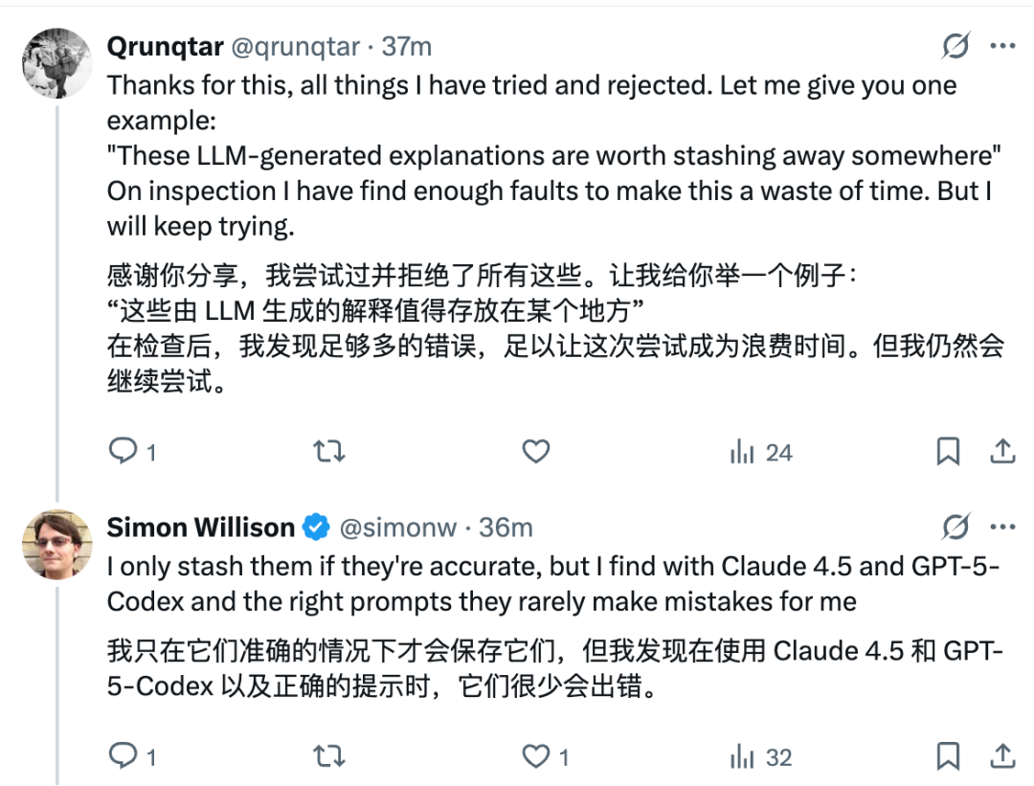Retweet Qrunqtar's post
The image size is (1034, 786).
[x=329, y=451]
